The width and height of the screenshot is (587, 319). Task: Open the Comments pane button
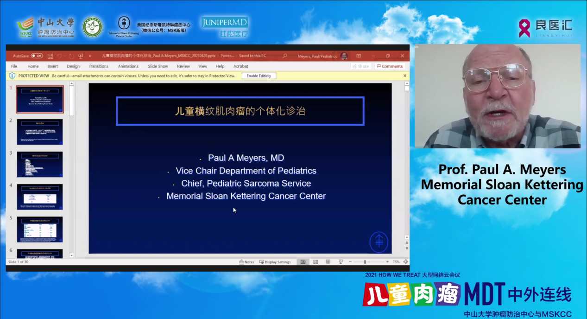pyautogui.click(x=390, y=66)
